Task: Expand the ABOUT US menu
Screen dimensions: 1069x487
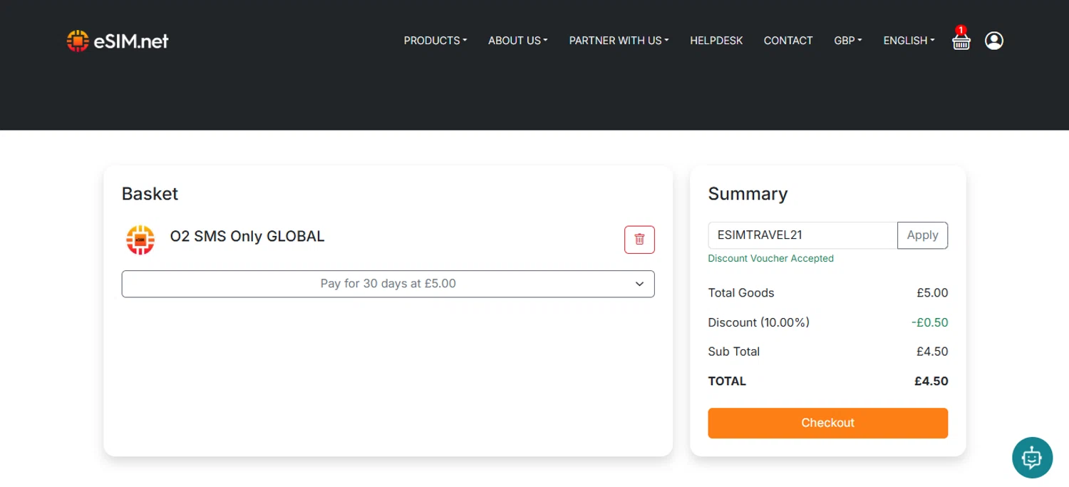Action: [518, 41]
